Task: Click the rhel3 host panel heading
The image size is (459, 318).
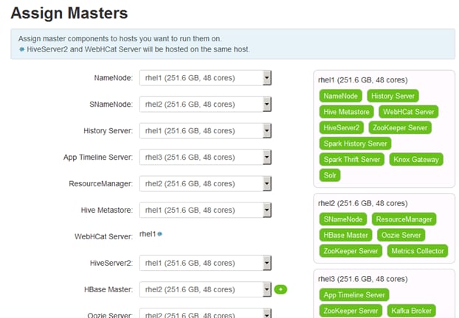Action: click(x=362, y=279)
